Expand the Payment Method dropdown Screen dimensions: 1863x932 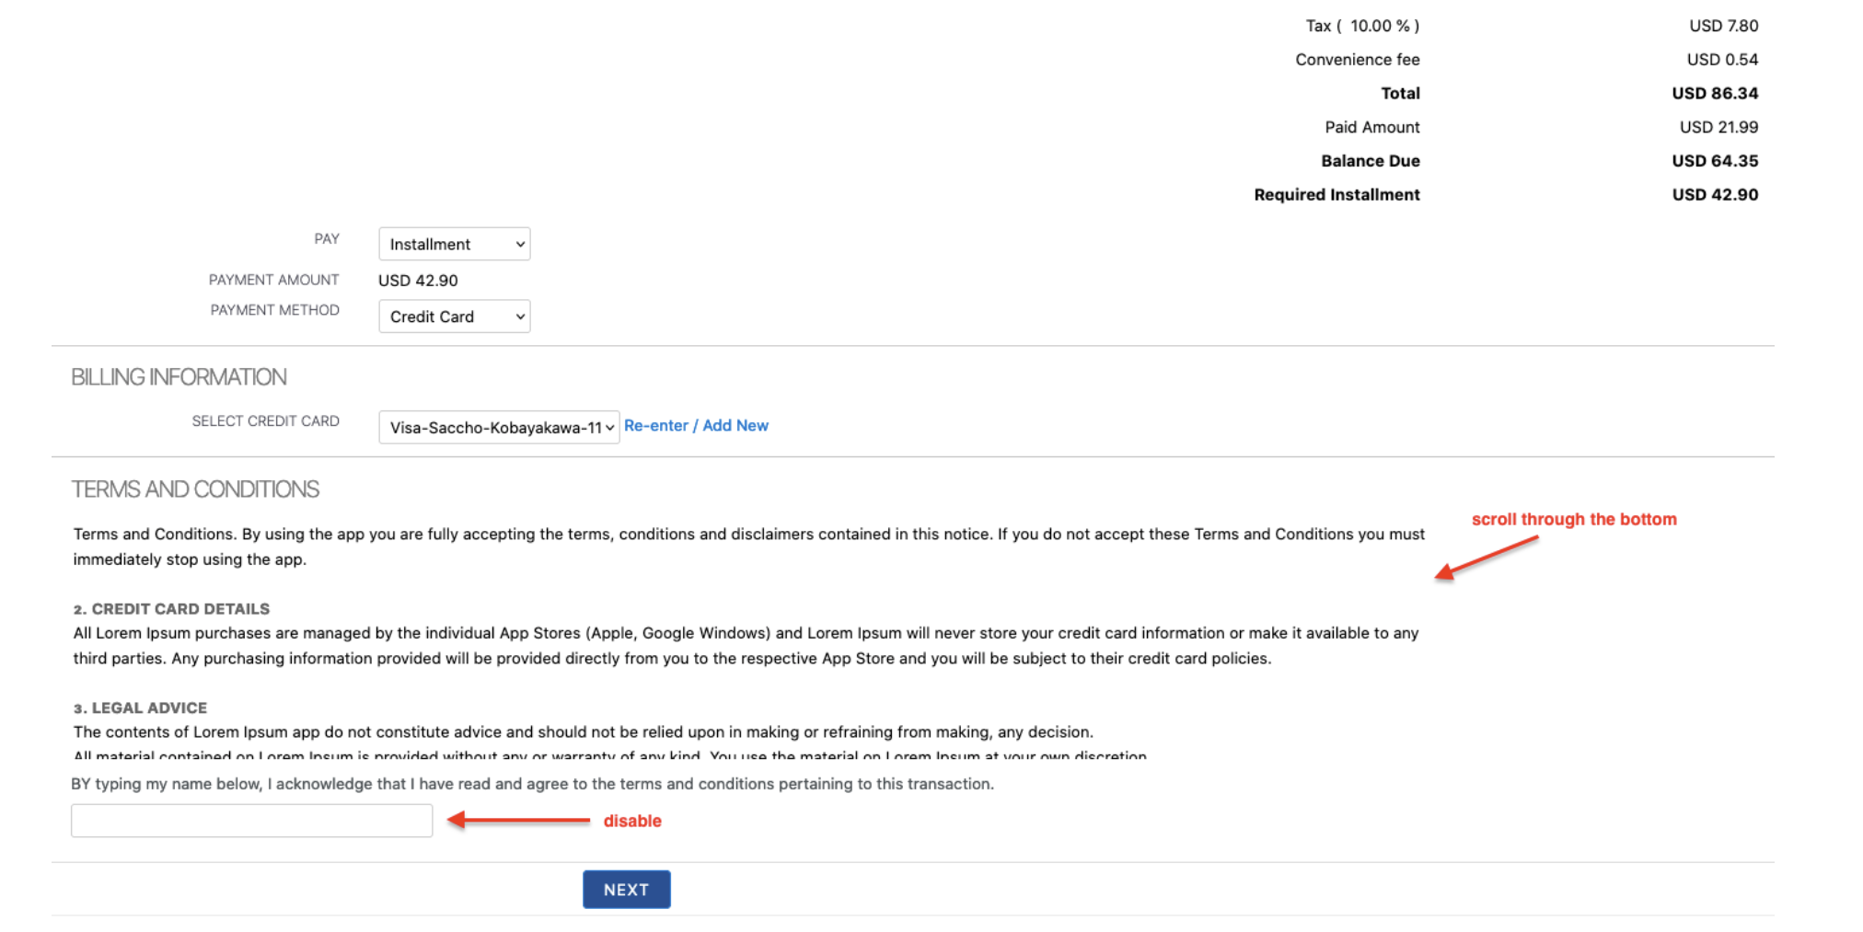[454, 316]
